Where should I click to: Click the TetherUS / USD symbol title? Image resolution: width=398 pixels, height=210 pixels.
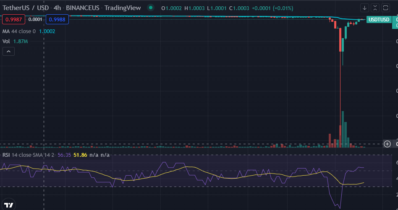(x=26, y=8)
